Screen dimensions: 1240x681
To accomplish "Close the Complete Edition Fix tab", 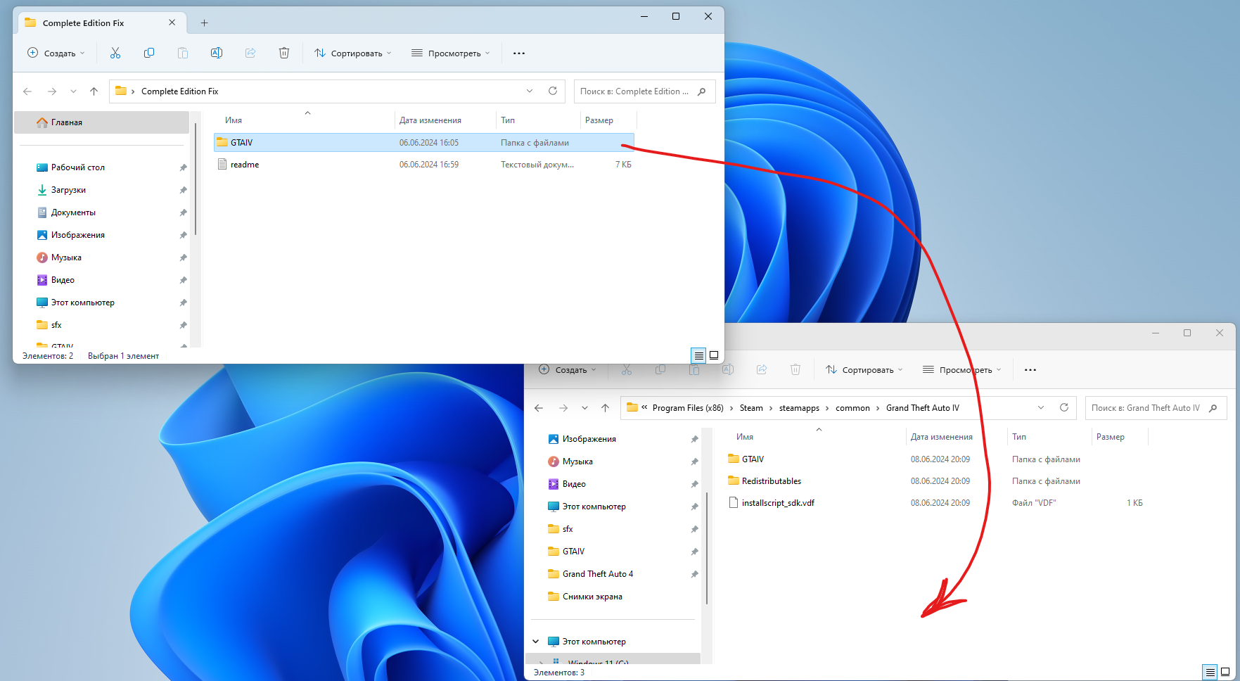I will [x=172, y=23].
